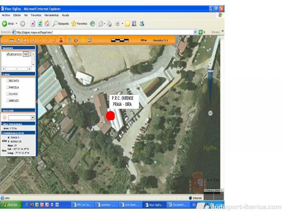Click the grey forward navigation arrow

(22, 24)
